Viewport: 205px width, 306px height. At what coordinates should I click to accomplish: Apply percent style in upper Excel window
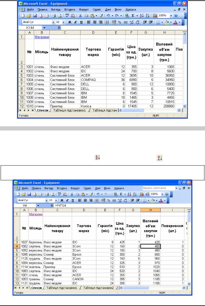tap(120, 22)
